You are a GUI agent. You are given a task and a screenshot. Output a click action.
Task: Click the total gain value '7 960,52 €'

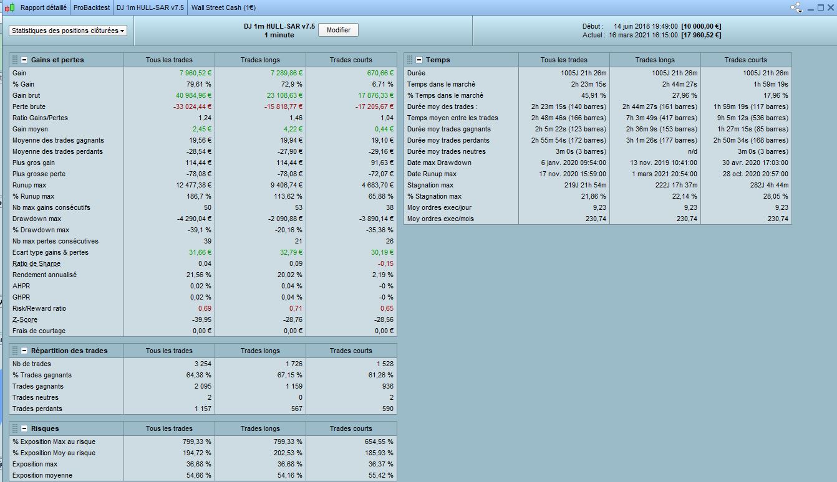click(x=195, y=73)
